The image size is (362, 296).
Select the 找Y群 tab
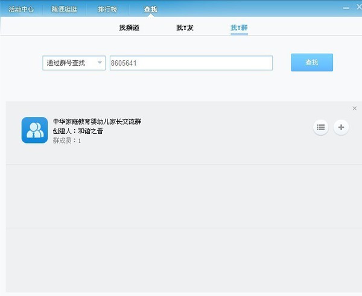click(x=239, y=28)
